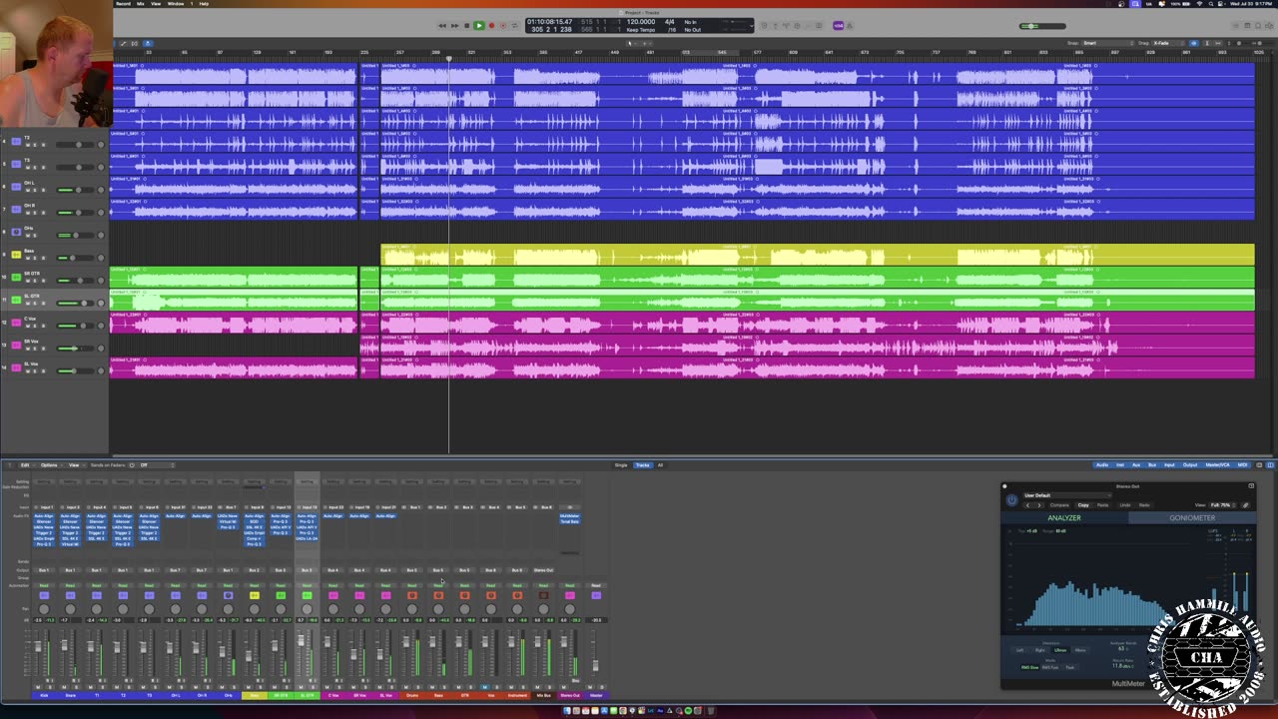This screenshot has height=719, width=1278.
Task: Toggle the Cycle button in the transport
Action: click(x=514, y=25)
